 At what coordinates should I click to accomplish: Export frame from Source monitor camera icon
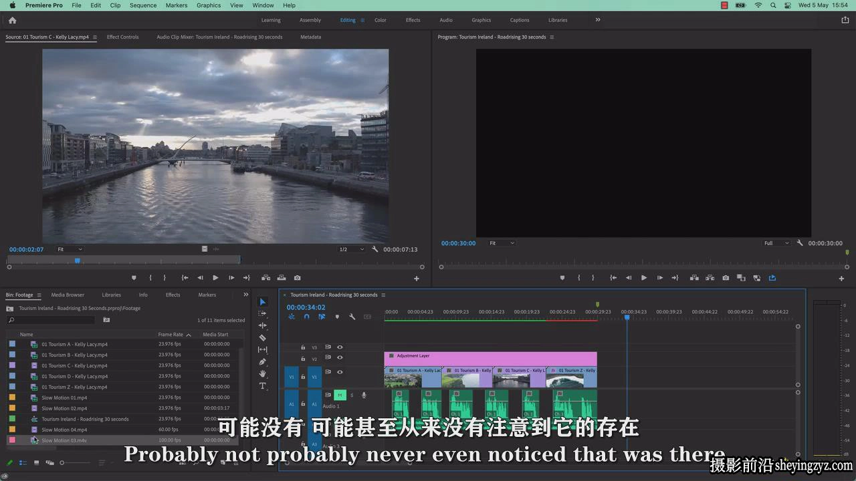pos(297,278)
